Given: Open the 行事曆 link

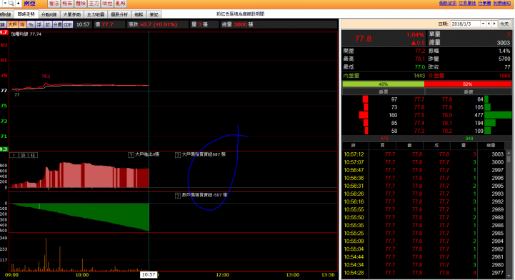Looking at the screenshot, I should (x=484, y=3).
